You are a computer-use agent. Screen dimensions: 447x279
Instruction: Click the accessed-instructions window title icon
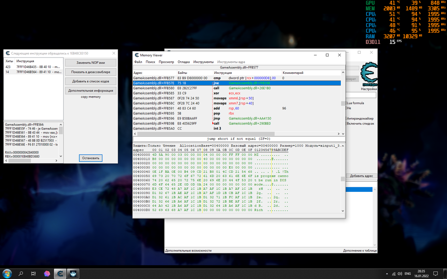point(7,53)
